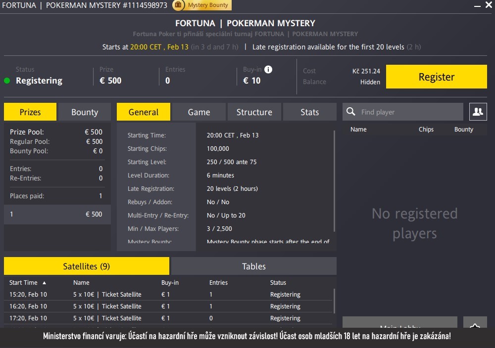Sort satellites by the Status header

tap(278, 282)
